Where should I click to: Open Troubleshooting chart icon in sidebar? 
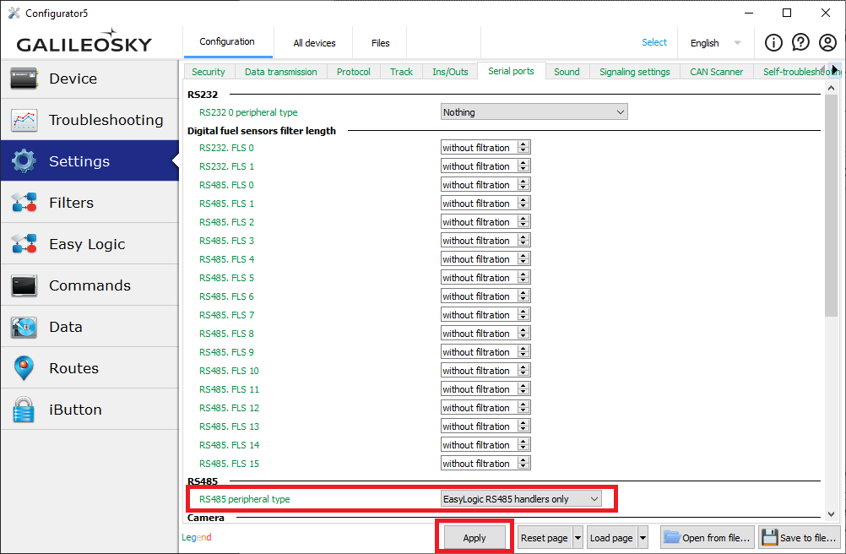(x=24, y=120)
